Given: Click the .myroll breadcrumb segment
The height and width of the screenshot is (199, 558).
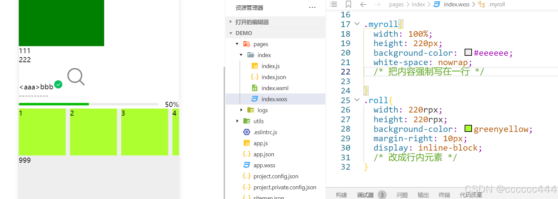Looking at the screenshot, I should click(497, 4).
